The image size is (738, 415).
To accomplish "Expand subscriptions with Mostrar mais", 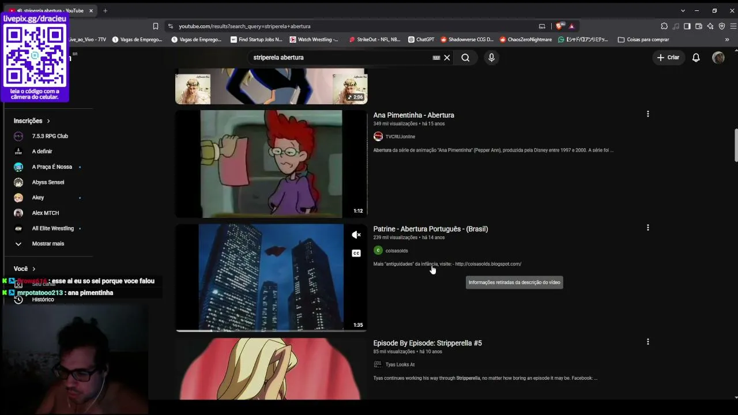I will click(48, 244).
